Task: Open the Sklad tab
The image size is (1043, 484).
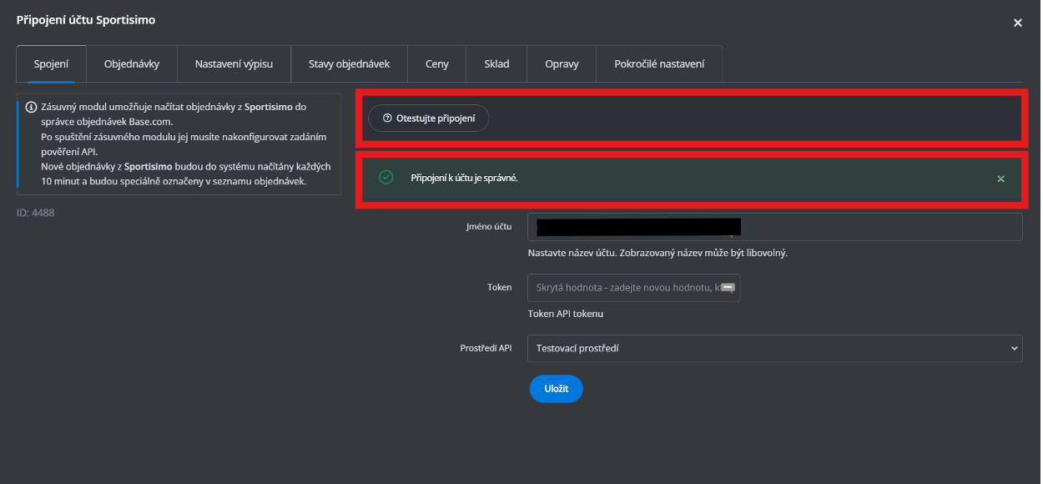Action: 496,64
